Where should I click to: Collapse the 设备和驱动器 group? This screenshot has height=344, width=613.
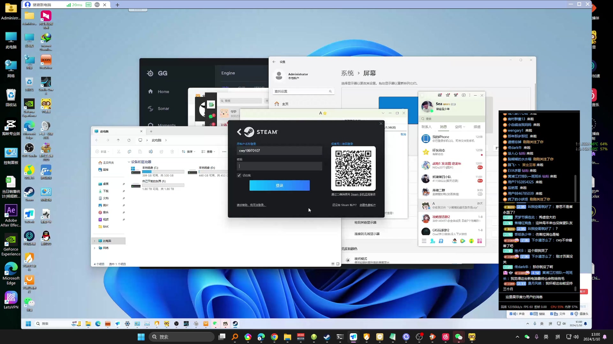[x=129, y=162]
